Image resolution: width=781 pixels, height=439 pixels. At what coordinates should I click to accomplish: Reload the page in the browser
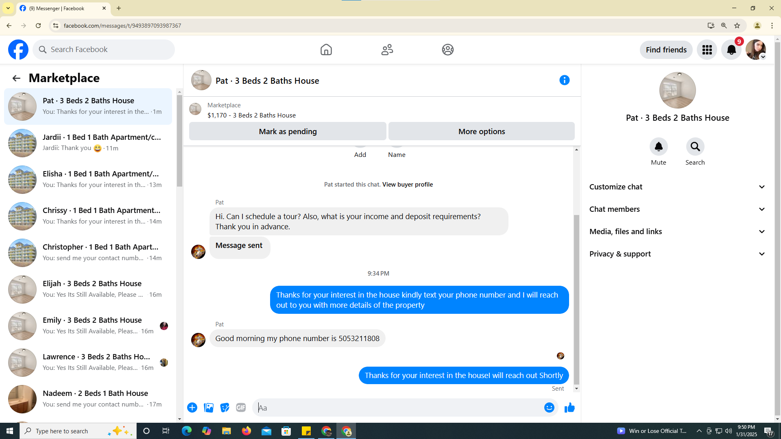(38, 26)
